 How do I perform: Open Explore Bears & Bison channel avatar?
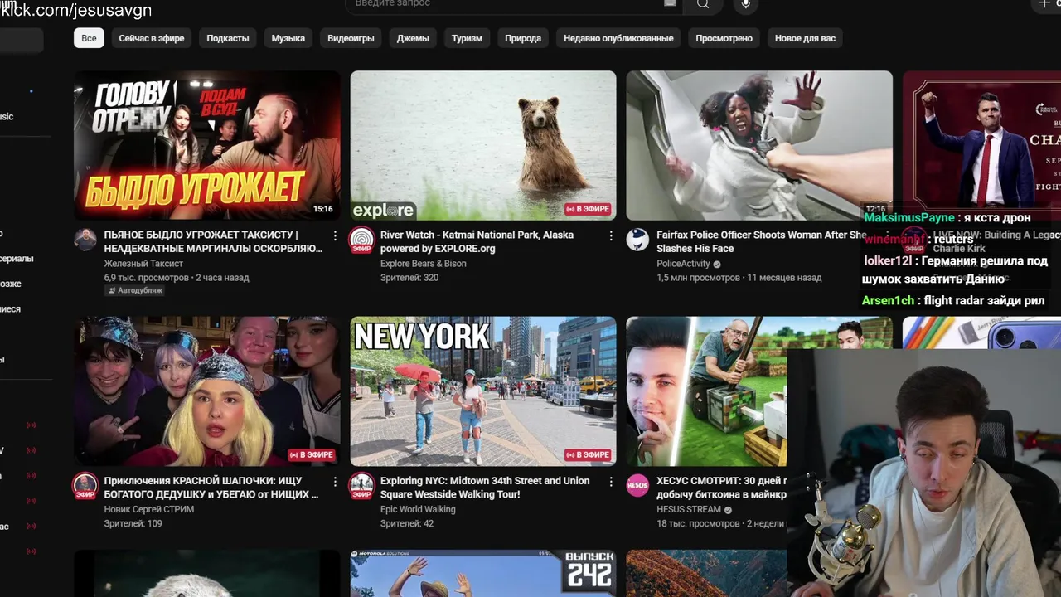click(x=361, y=240)
